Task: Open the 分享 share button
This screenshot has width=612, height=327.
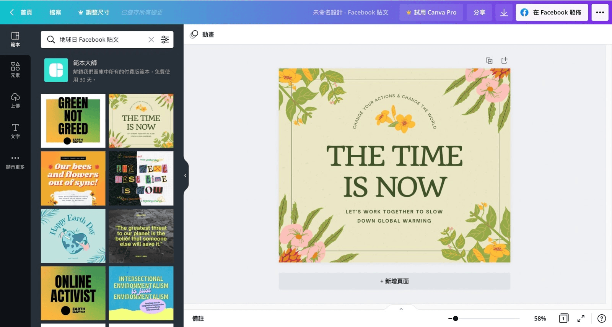Action: tap(479, 12)
